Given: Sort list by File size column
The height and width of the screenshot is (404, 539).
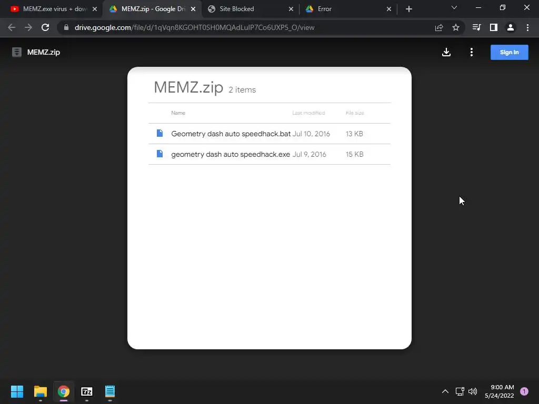Looking at the screenshot, I should (355, 113).
